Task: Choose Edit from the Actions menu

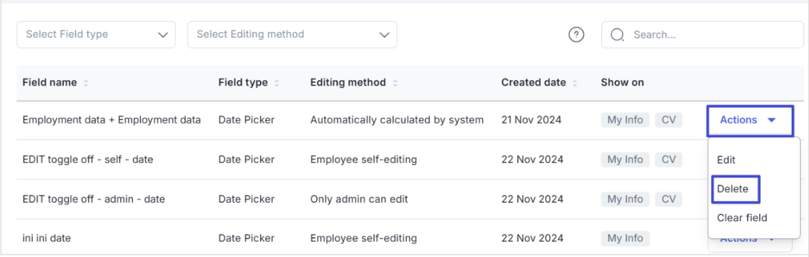Action: click(x=726, y=160)
